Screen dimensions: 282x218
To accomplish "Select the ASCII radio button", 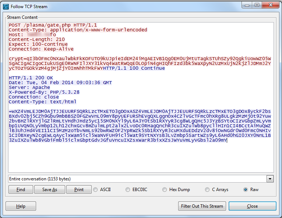I will coord(96,190).
